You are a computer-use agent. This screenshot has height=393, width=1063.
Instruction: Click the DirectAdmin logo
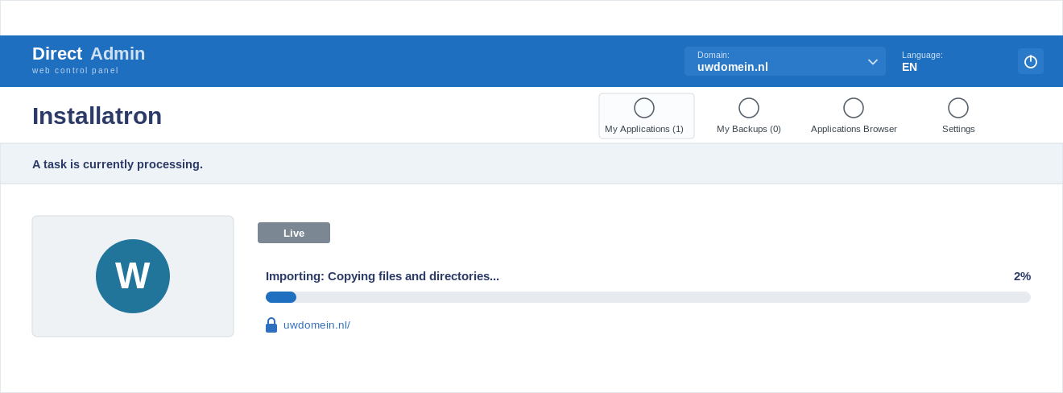(x=89, y=60)
